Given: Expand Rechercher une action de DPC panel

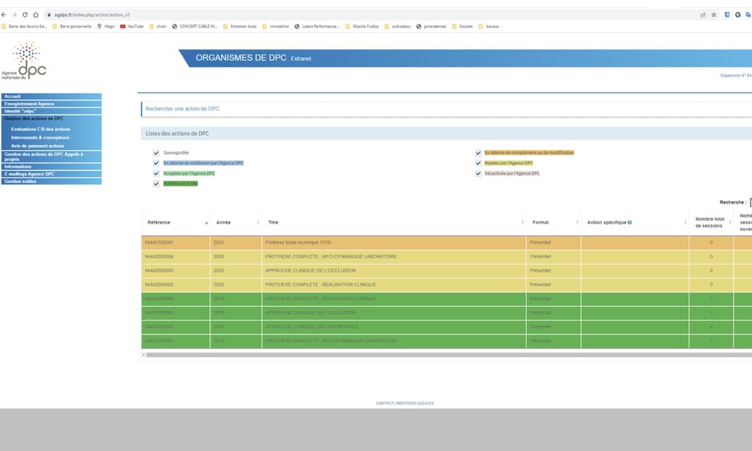Looking at the screenshot, I should click(446, 109).
